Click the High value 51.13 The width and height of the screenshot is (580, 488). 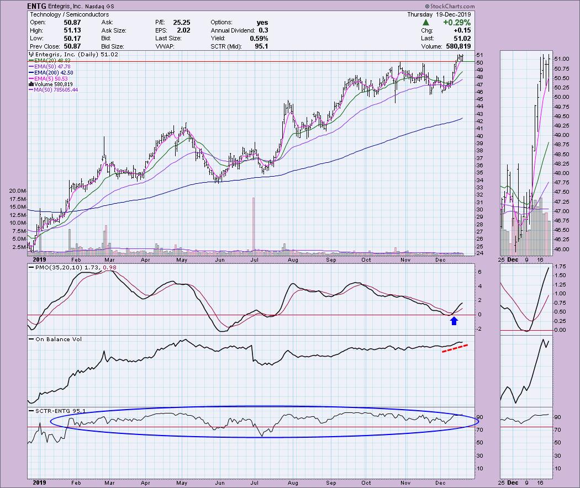click(x=72, y=30)
